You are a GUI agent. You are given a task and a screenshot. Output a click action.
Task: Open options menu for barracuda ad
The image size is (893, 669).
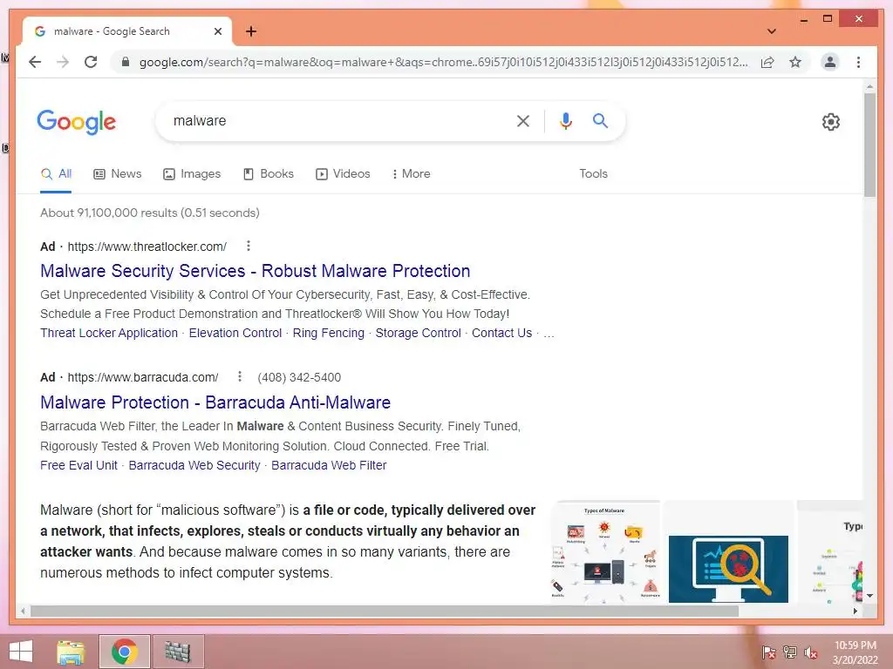(240, 376)
